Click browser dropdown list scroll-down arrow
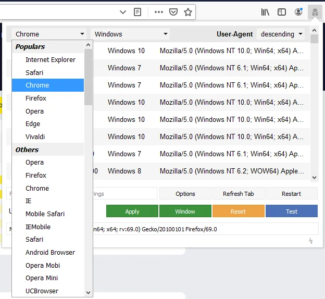This screenshot has height=299, width=325. coord(89,293)
